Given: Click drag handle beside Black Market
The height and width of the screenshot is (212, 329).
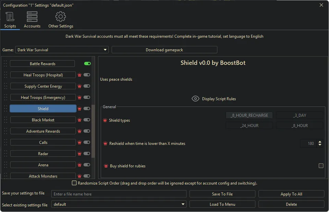Looking at the screenshot, I should [5, 120].
